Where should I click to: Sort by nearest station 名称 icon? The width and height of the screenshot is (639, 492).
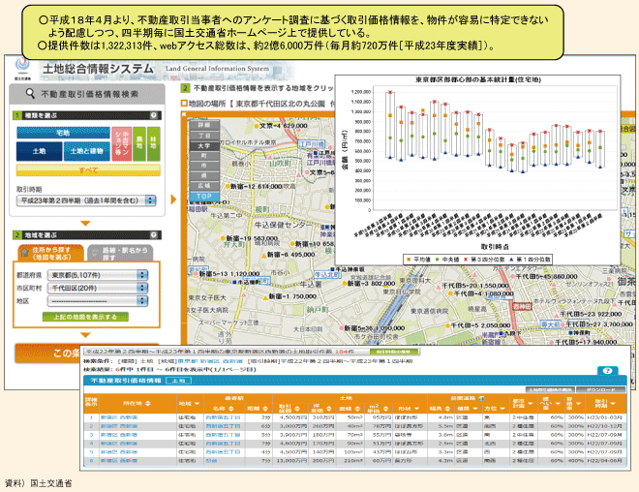[231, 409]
